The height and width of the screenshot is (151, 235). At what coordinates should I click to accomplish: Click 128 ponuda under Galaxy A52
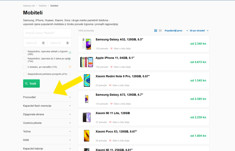pos(102,49)
